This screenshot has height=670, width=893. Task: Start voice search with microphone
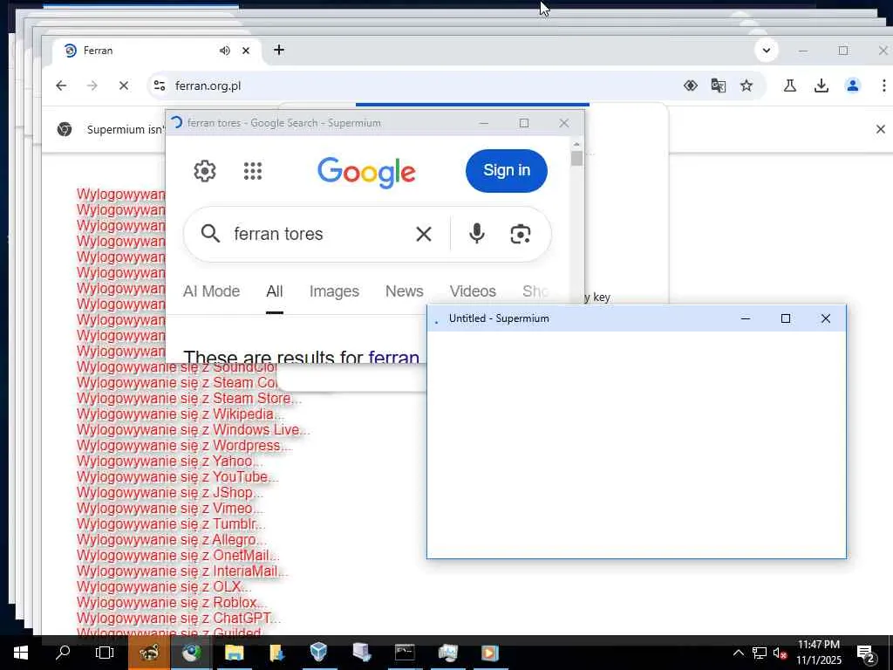click(x=477, y=234)
